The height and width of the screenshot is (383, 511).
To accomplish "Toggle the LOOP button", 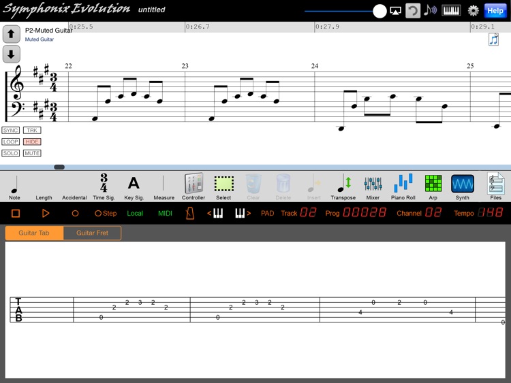I will pyautogui.click(x=10, y=142).
